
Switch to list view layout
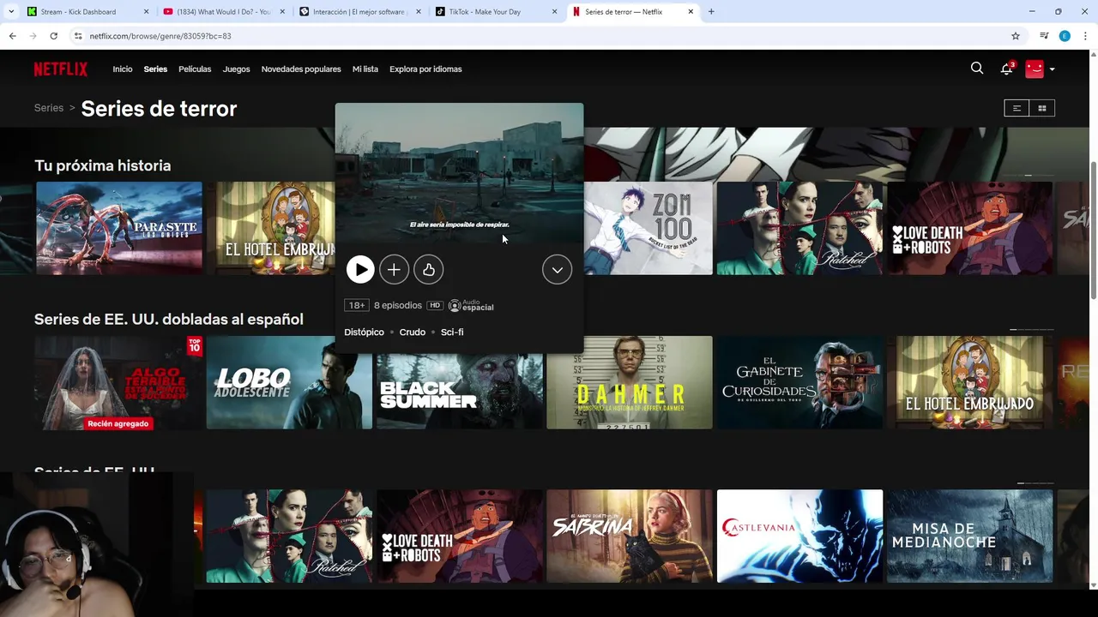(1017, 108)
